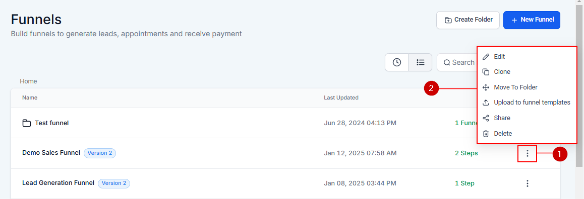
Task: Switch to list view toggle
Action: click(x=421, y=62)
